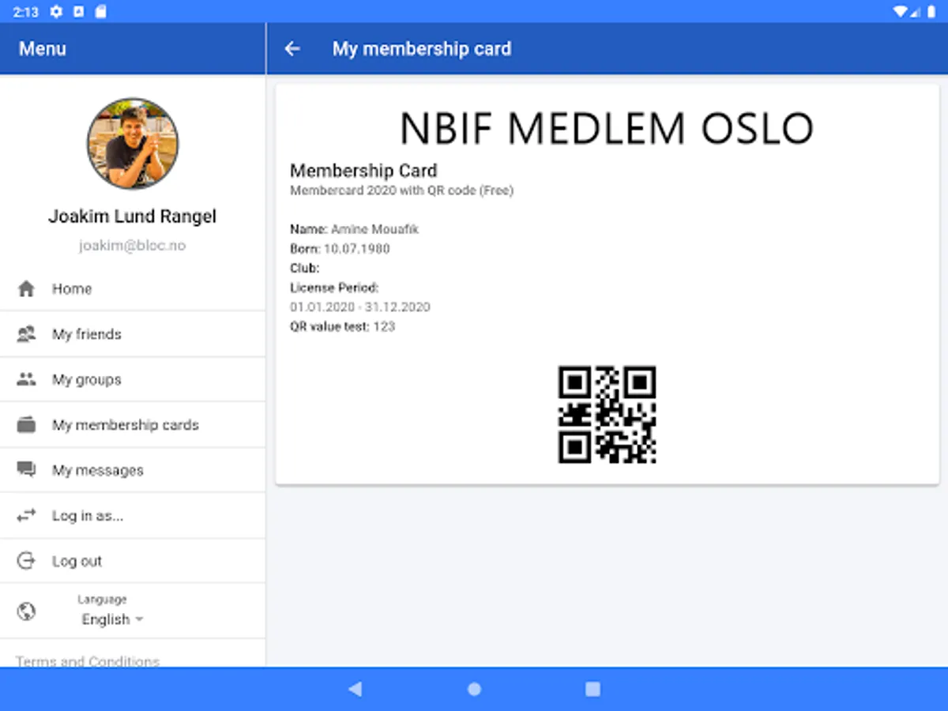Open My groups menu item
This screenshot has height=711, width=948.
133,379
